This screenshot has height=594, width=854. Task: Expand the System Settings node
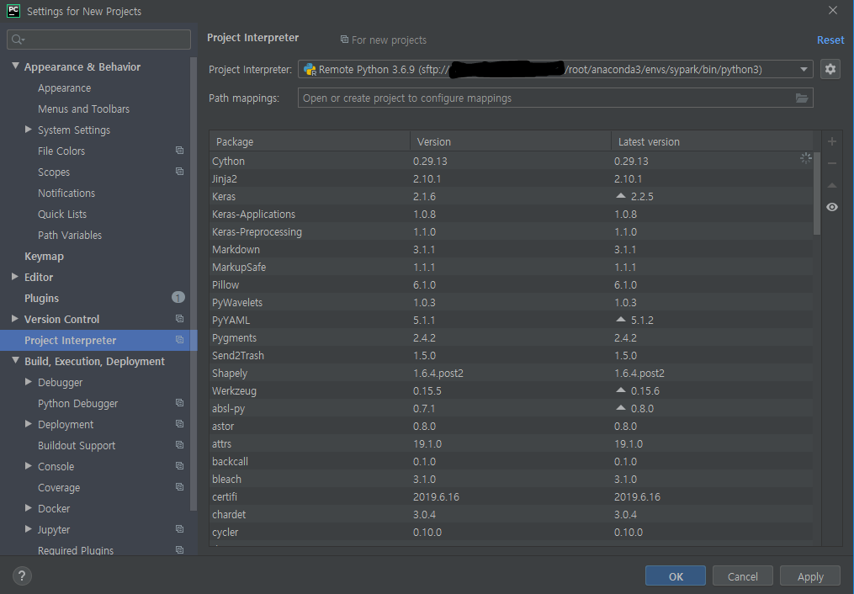point(29,129)
